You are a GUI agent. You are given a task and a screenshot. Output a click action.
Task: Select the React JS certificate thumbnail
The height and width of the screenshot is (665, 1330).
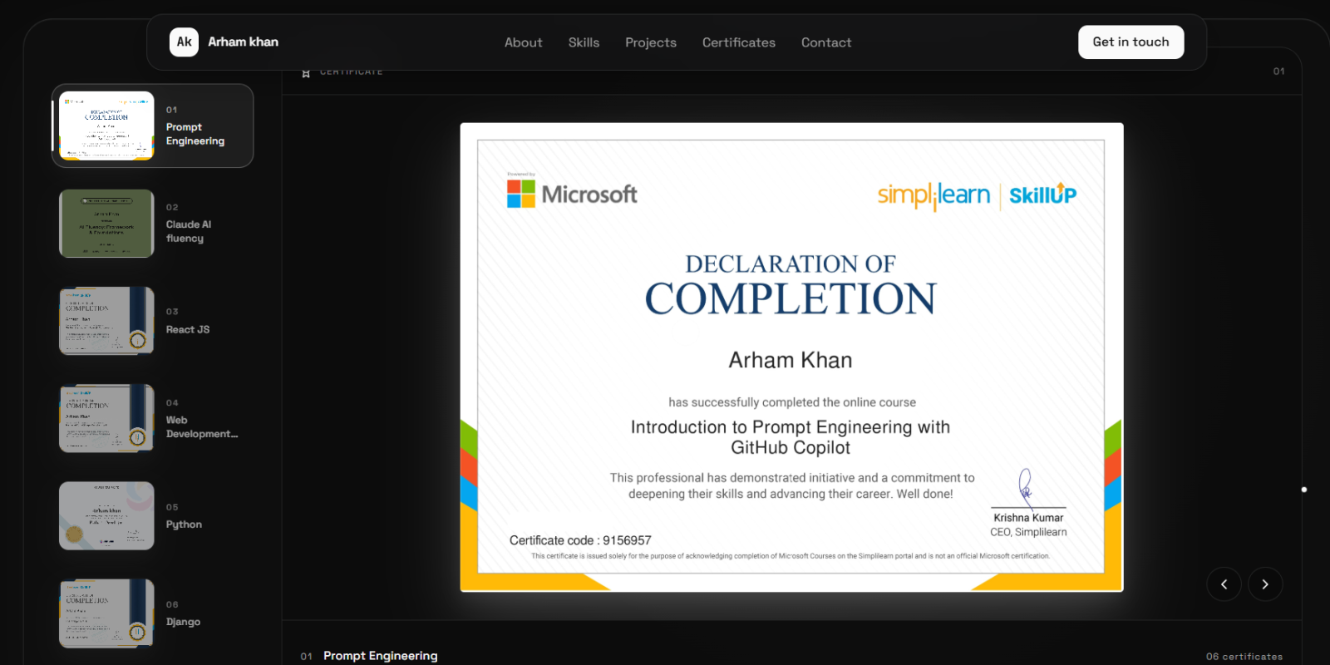click(106, 321)
